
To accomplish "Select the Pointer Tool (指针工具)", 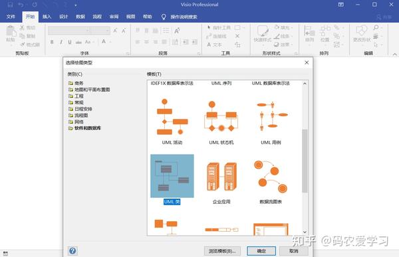I will (219, 27).
